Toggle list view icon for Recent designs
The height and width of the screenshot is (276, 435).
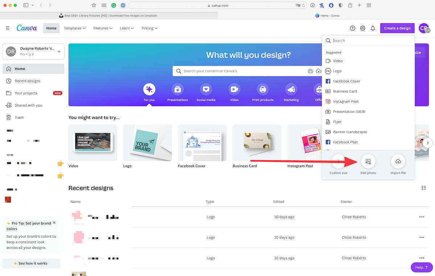[424, 188]
